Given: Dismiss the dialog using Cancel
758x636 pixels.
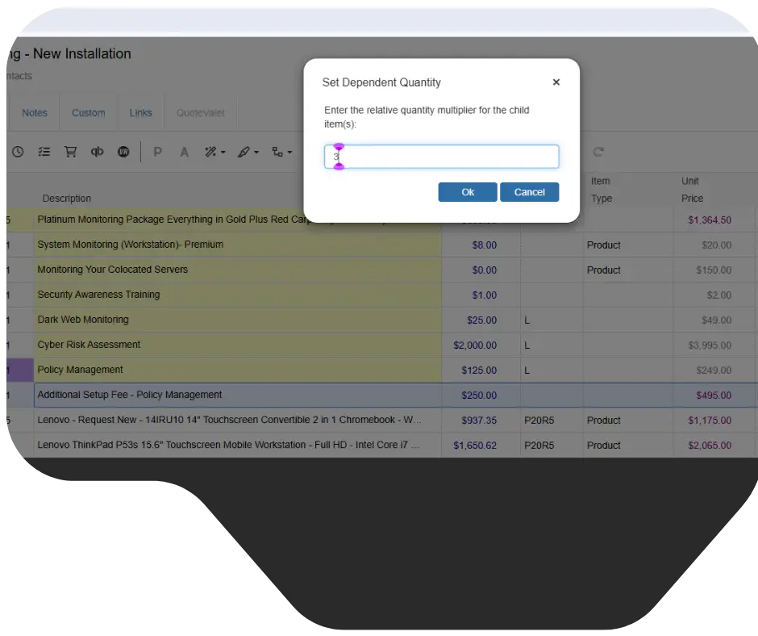Looking at the screenshot, I should pos(529,192).
